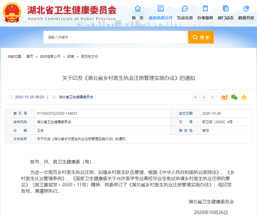
Task: Share the article to Weibo
Action: pyautogui.click(x=225, y=97)
